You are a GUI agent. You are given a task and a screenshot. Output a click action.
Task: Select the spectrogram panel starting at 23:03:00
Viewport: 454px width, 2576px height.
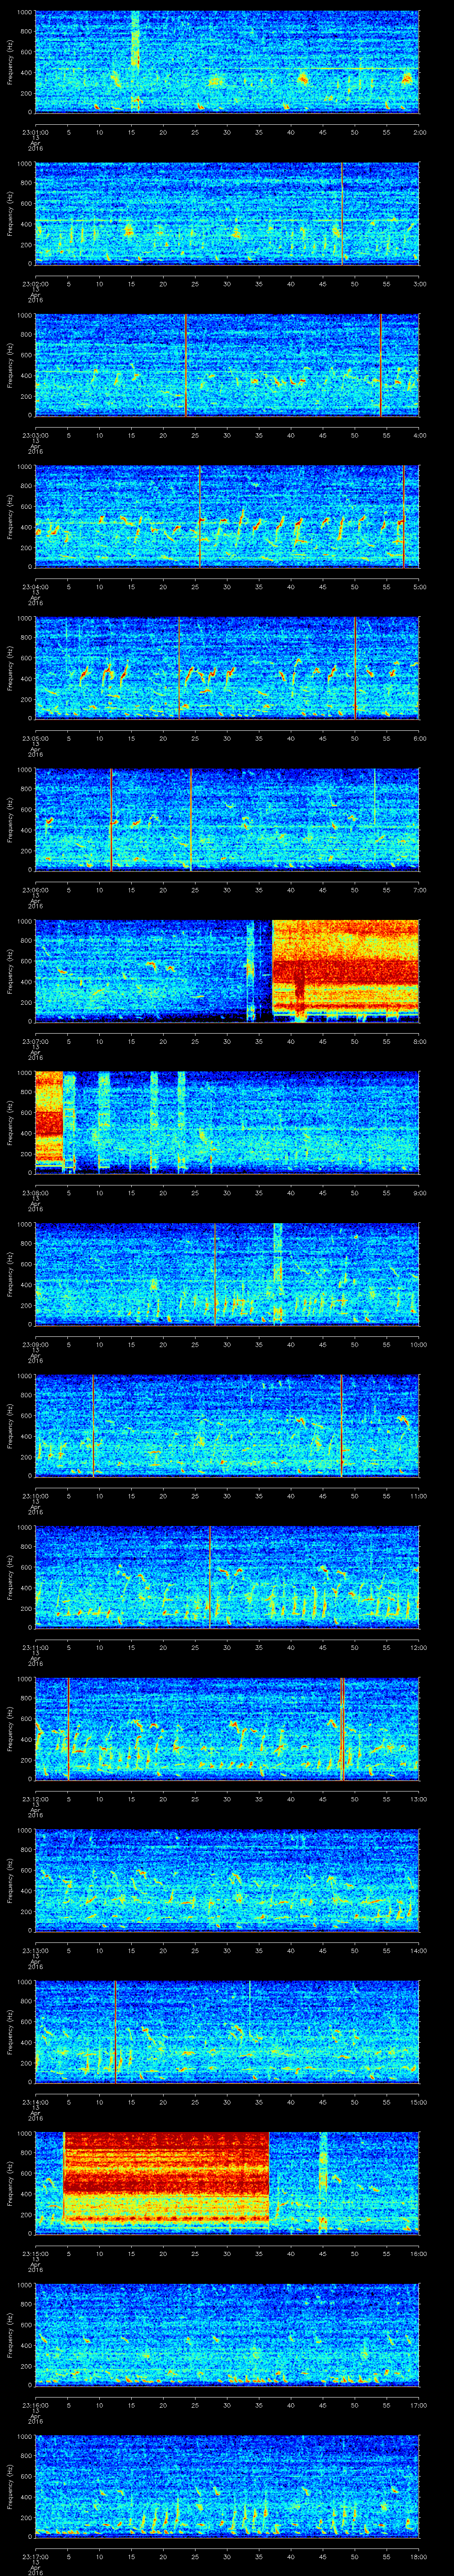(x=227, y=365)
